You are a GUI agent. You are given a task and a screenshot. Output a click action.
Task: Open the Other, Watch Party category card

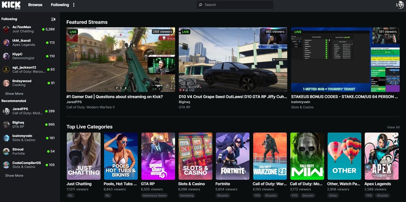344,156
